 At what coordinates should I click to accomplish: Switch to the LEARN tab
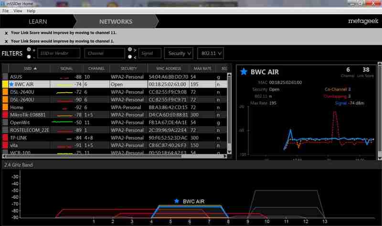click(38, 22)
